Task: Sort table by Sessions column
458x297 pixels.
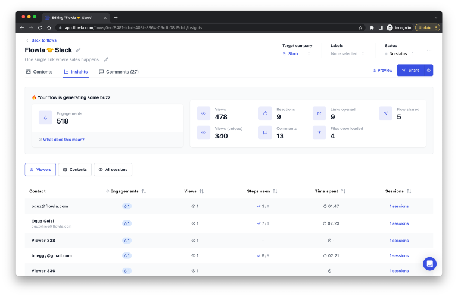Action: point(409,191)
